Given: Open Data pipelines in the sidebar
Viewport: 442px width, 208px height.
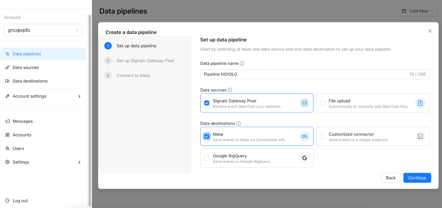Looking at the screenshot, I should pos(43,54).
